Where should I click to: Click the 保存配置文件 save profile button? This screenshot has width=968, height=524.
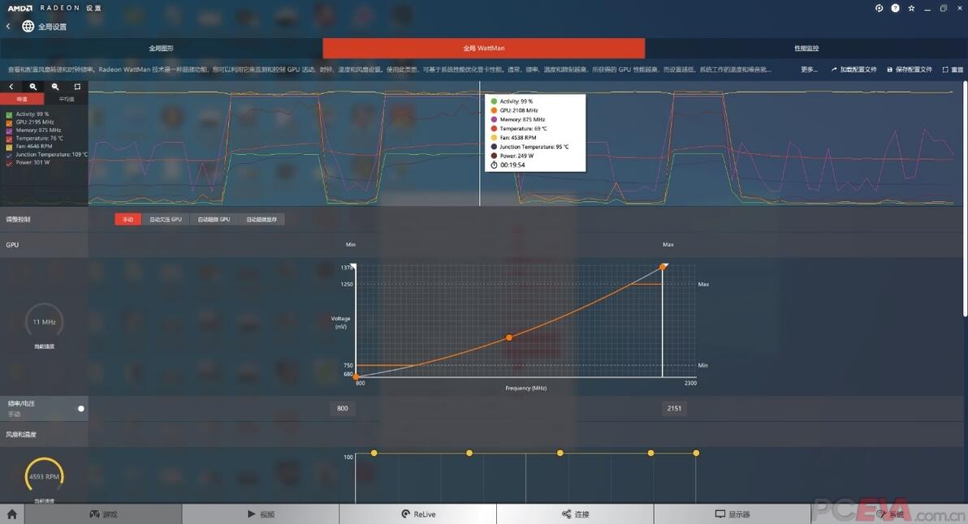click(910, 70)
